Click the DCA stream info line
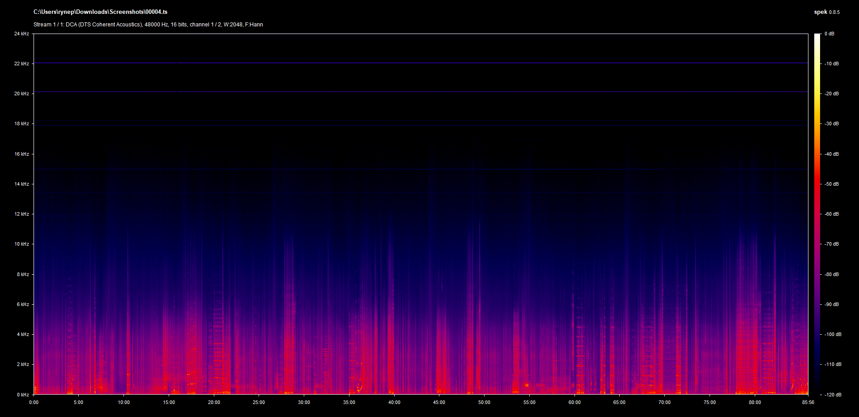 [x=148, y=25]
